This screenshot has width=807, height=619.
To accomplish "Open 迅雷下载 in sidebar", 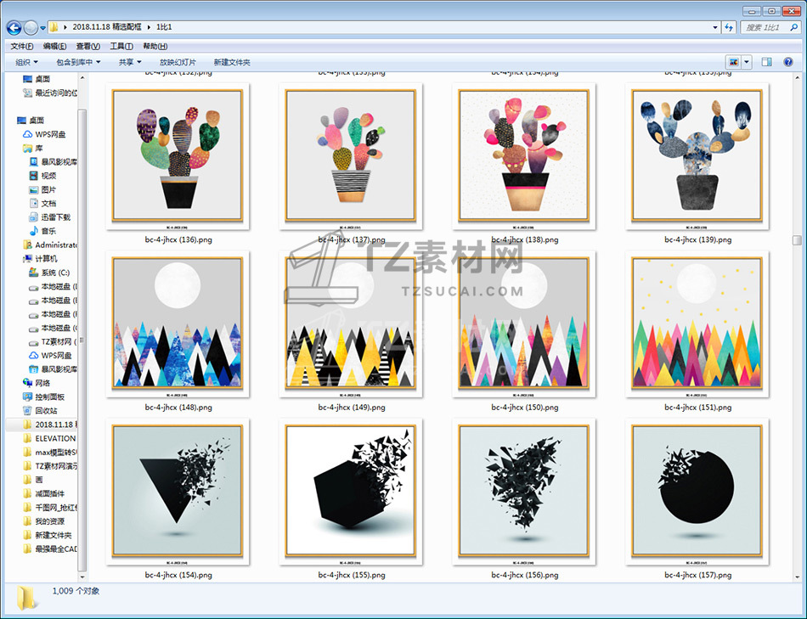I will tap(49, 217).
